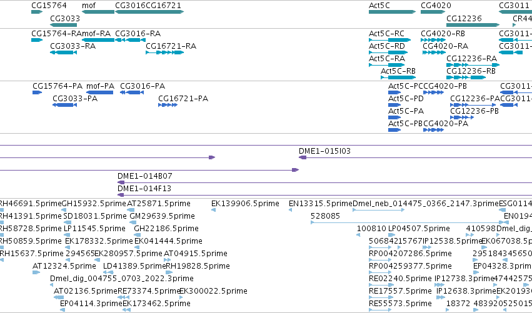Select the CG3033-RA transcript label

tap(73, 46)
